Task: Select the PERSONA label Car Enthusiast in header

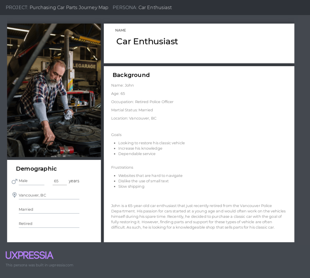Action: pos(155,7)
